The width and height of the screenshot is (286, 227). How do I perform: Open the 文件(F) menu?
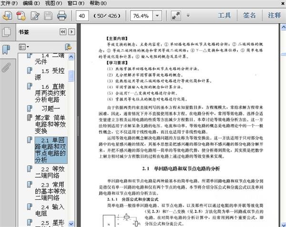click(9, 3)
